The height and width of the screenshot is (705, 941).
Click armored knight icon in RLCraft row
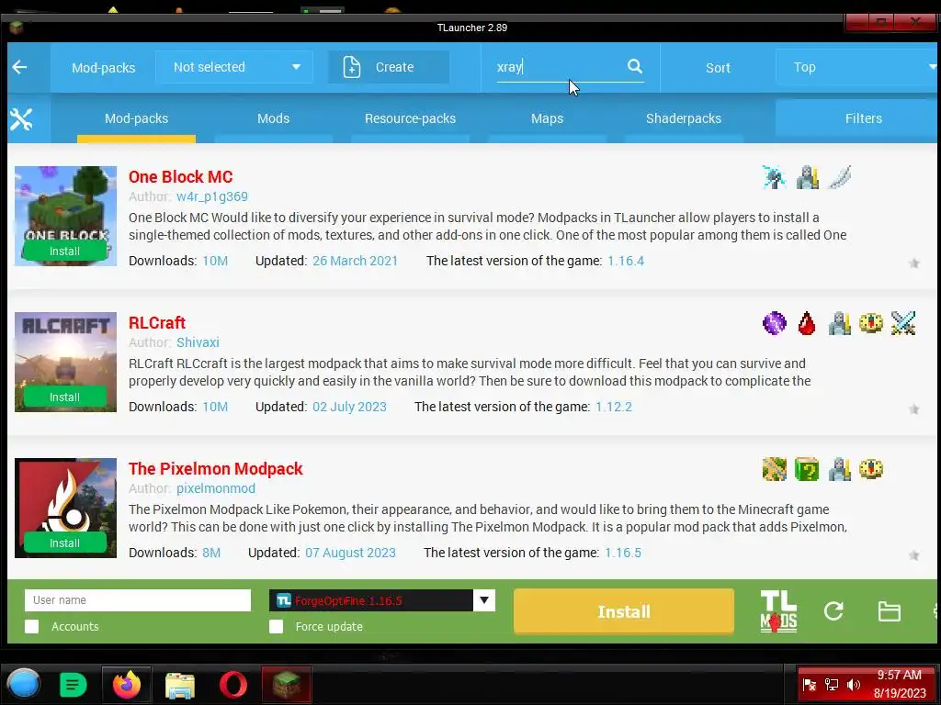click(x=840, y=323)
